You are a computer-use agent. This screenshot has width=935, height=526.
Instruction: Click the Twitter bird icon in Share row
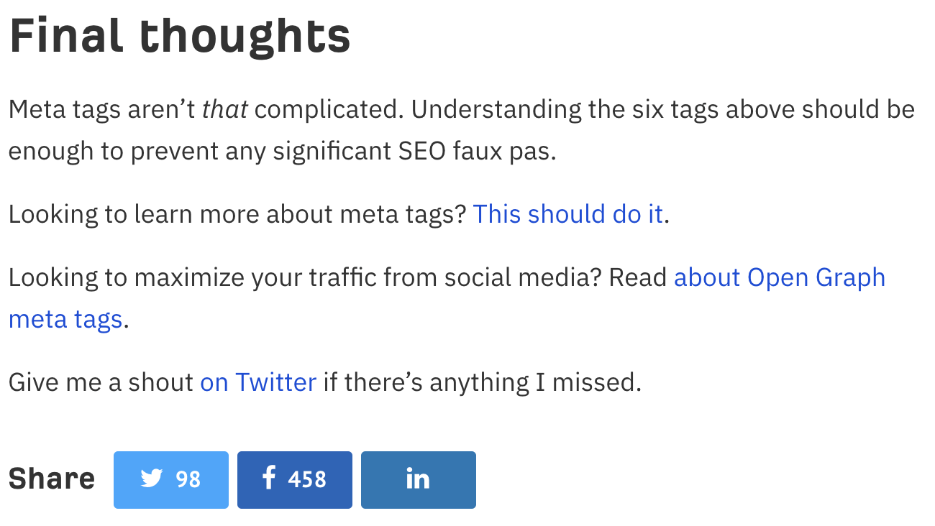(x=152, y=479)
